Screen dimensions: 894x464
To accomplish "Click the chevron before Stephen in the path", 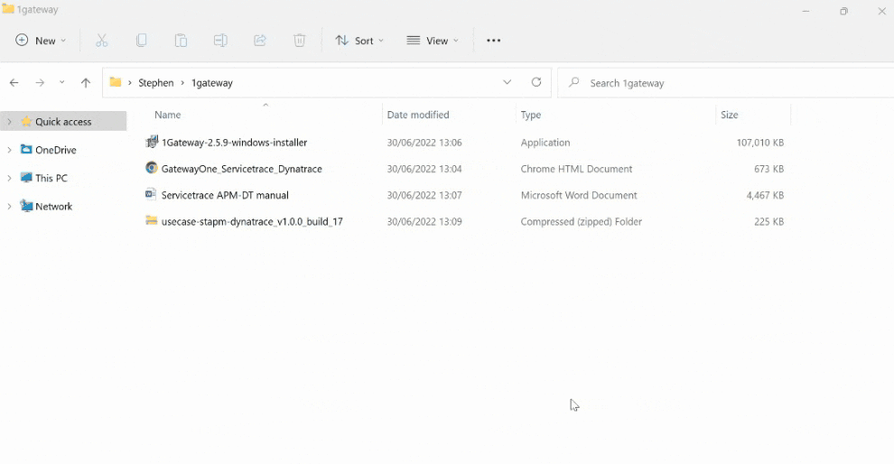I will tap(130, 83).
